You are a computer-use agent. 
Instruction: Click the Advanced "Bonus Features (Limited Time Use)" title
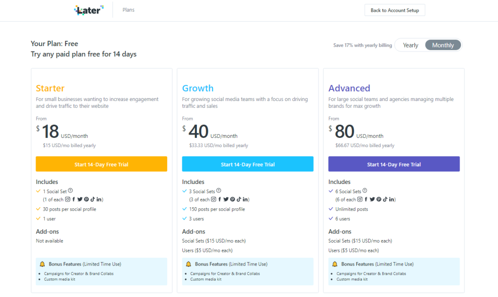(x=377, y=264)
